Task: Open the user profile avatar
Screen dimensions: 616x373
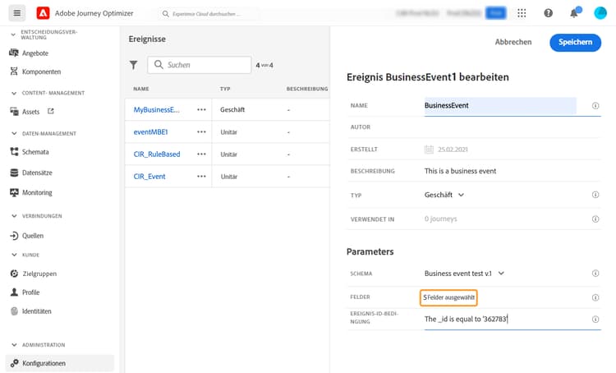Action: [x=598, y=13]
